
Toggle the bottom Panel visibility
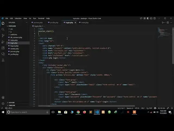tap(151, 18)
